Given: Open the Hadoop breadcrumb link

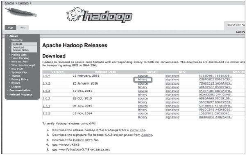Looking at the screenshot, I should pos(23,3).
